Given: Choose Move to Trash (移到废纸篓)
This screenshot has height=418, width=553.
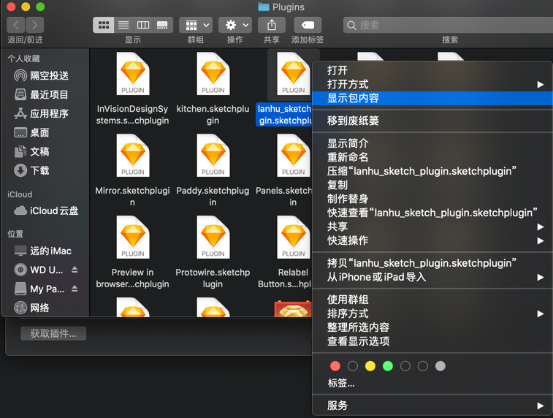Looking at the screenshot, I should click(432, 121).
